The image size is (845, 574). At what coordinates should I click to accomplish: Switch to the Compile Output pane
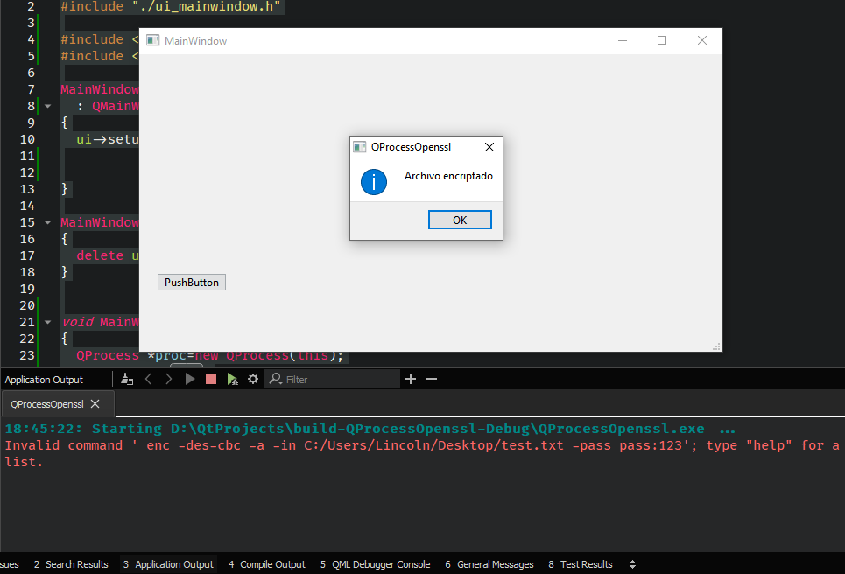tap(266, 564)
